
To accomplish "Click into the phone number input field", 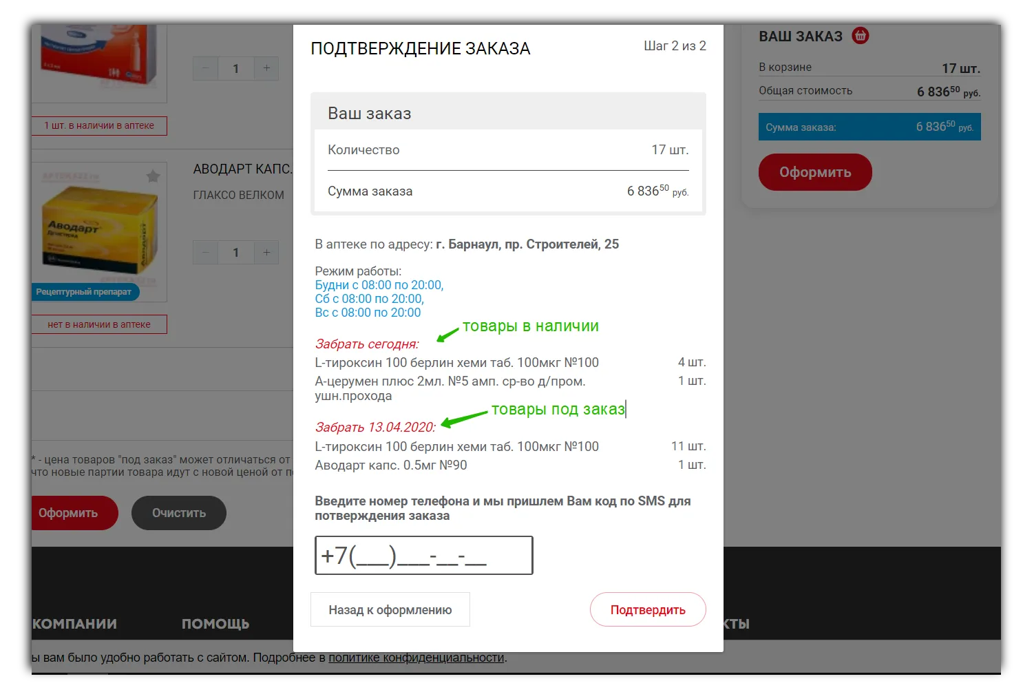I will tap(423, 556).
